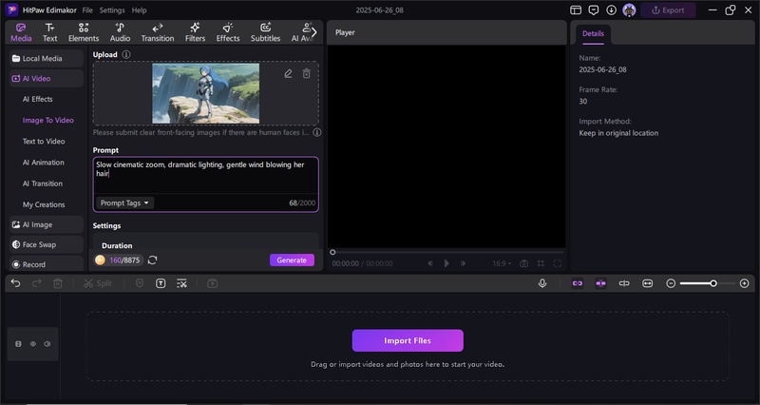Step to the previous frame

[x=430, y=263]
